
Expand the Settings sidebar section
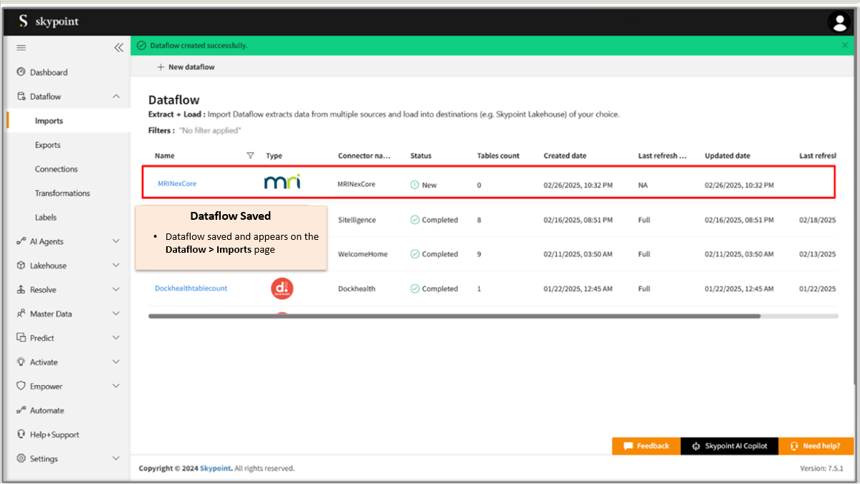pos(116,459)
